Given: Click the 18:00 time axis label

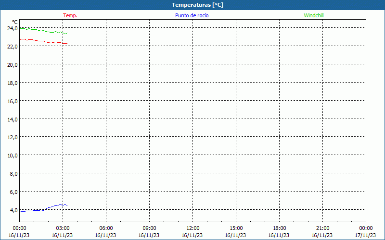Looking at the screenshot, I should point(280,228).
